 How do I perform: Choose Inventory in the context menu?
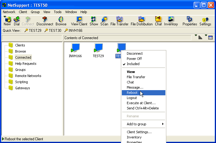144,137
